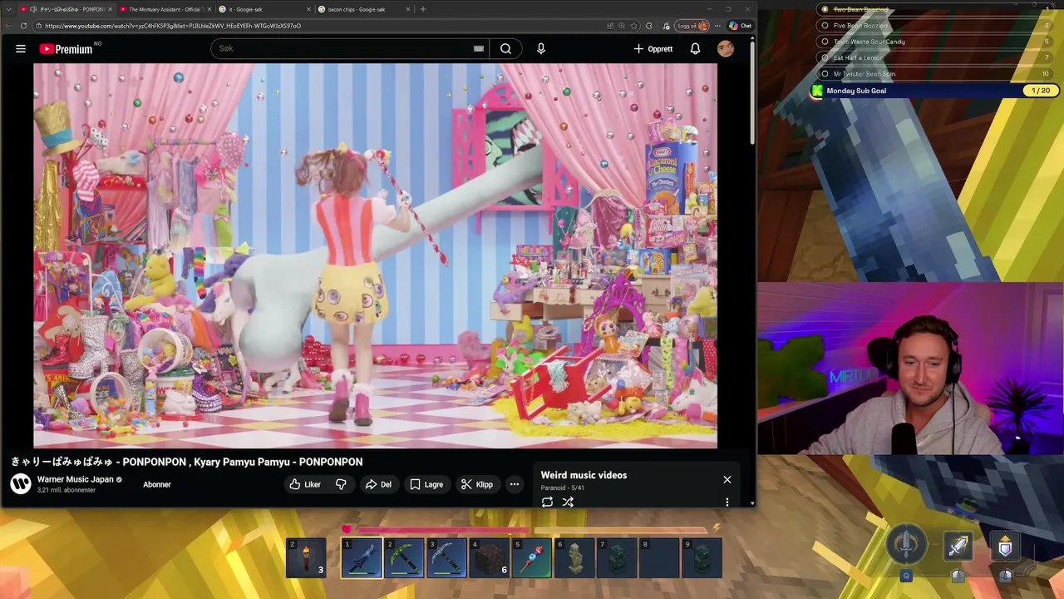Switch to the bacon chips Google-søk tab
Image resolution: width=1064 pixels, height=599 pixels.
point(362,9)
